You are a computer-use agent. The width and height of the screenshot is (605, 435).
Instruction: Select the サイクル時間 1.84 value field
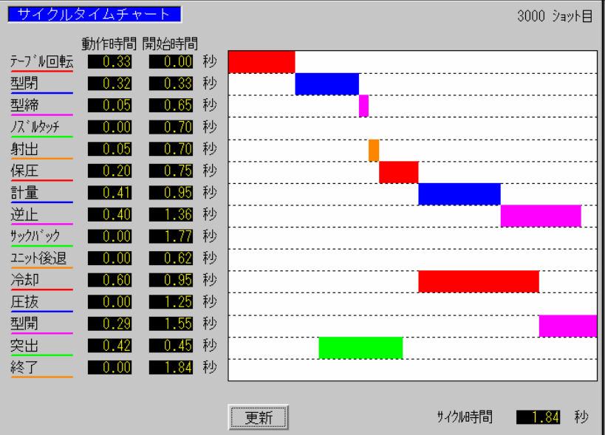539,417
